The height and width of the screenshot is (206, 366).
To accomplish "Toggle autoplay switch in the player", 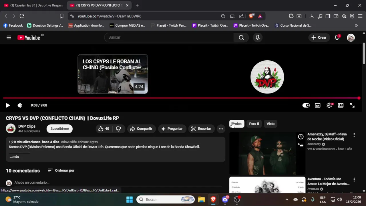I will point(306,105).
